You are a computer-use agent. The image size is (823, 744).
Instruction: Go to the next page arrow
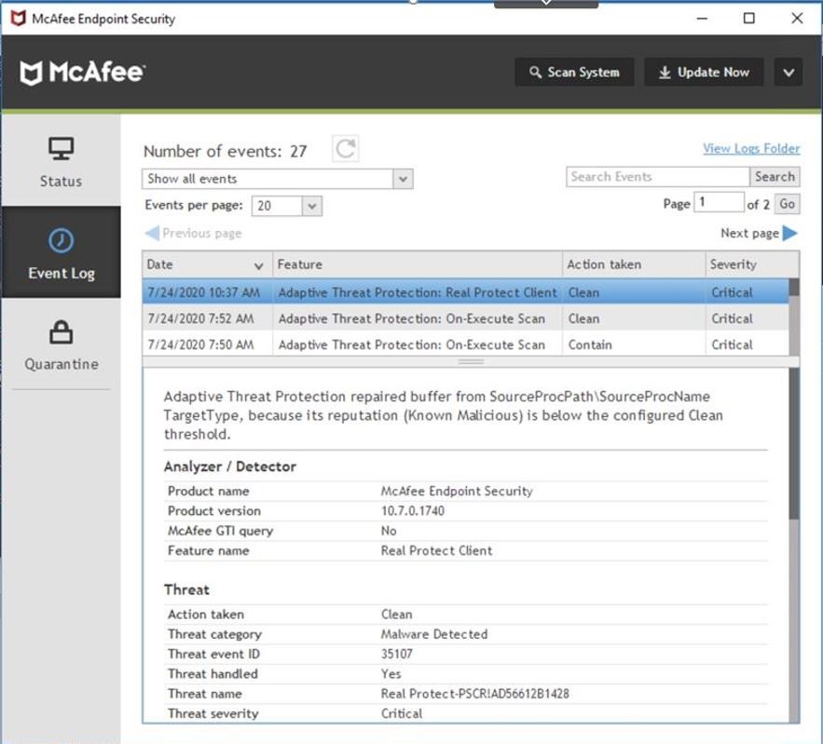[792, 233]
